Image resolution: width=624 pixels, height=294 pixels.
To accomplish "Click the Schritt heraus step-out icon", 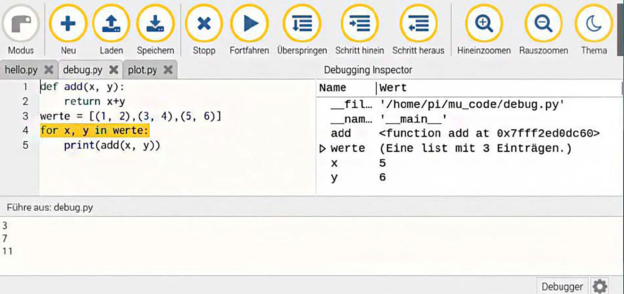I will [418, 23].
